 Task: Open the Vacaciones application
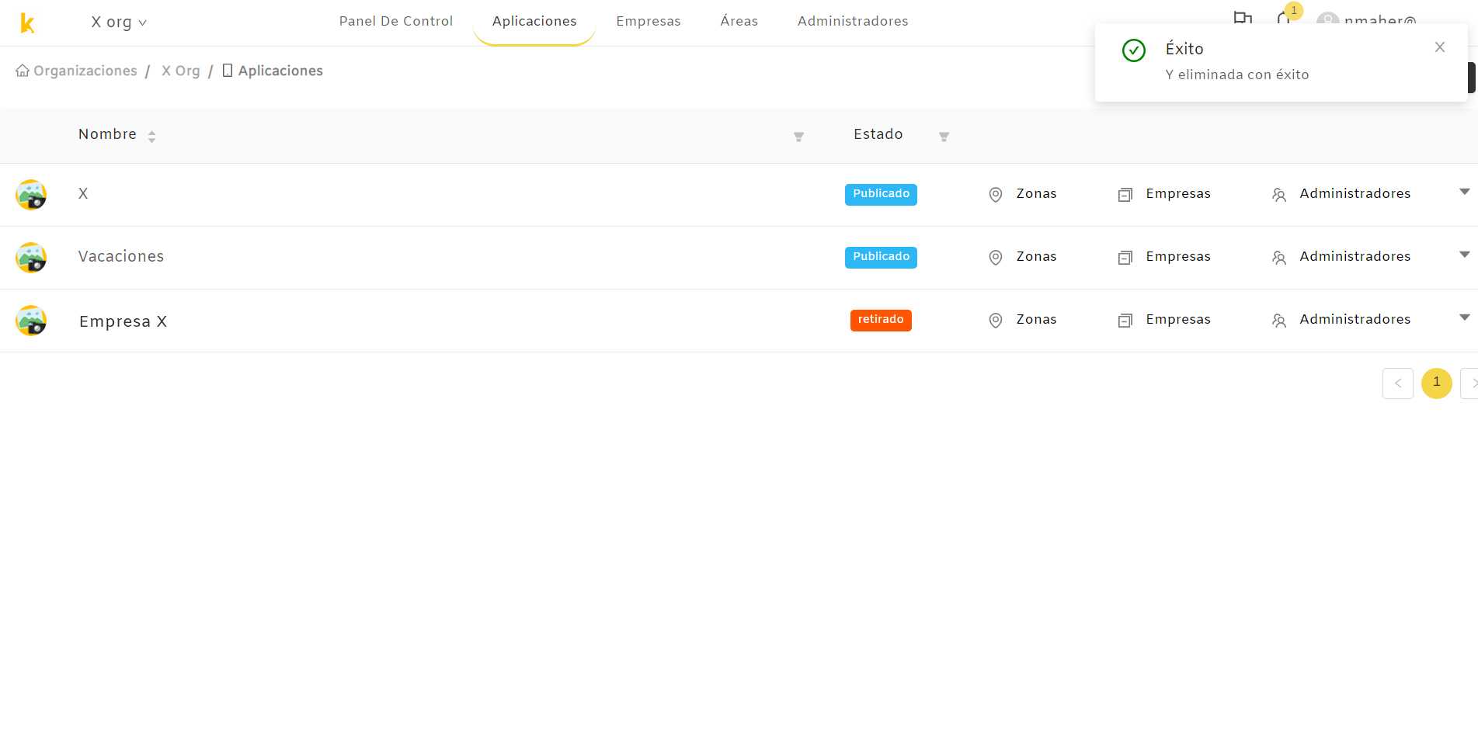click(121, 256)
